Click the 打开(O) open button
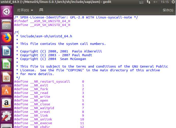The height and width of the screenshot is (128, 176). coord(23,10)
